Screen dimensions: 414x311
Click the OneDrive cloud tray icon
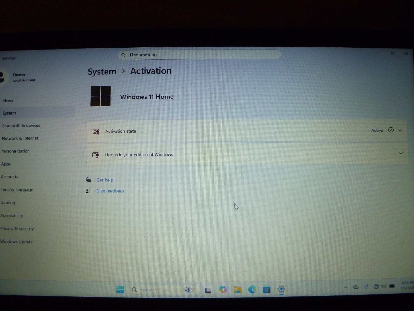click(x=356, y=287)
